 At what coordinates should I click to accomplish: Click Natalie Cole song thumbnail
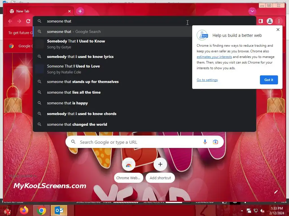click(x=40, y=69)
